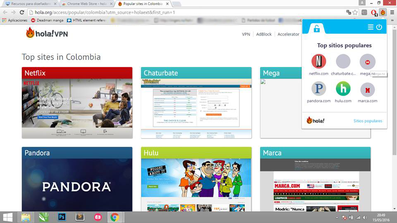The height and width of the screenshot is (223, 397).
Task: Open the green CorelDRAW-style taskbar icon
Action: (x=43, y=217)
